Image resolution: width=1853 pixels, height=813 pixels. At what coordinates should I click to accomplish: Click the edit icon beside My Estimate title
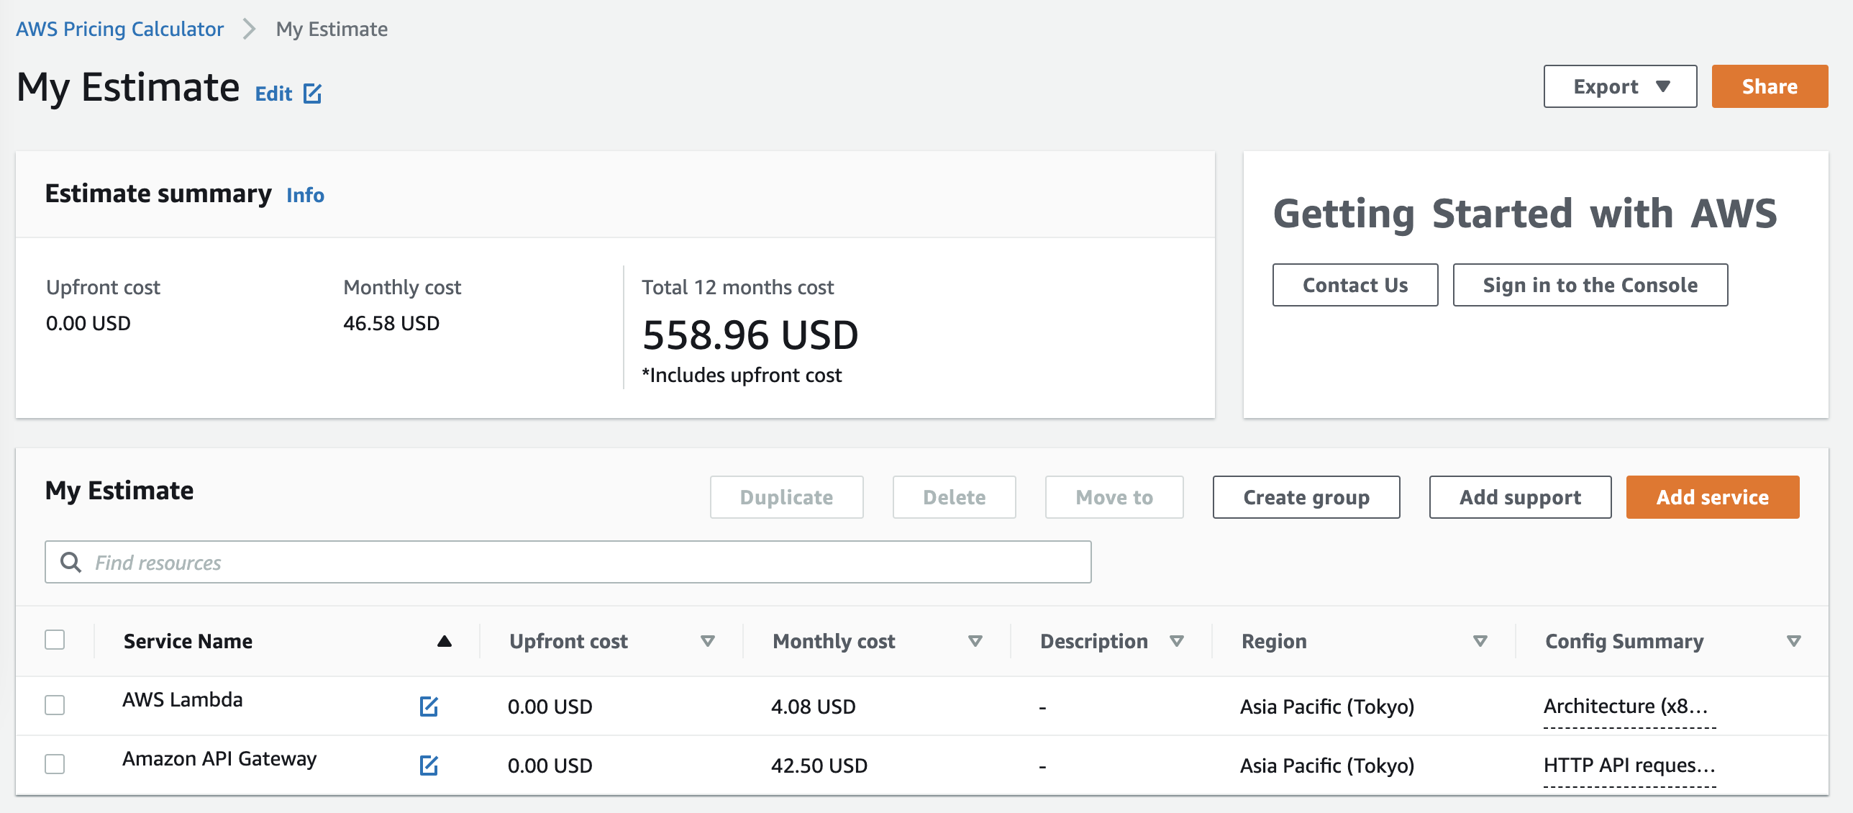[312, 94]
